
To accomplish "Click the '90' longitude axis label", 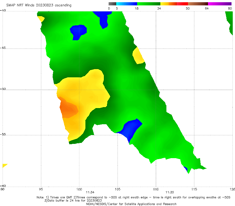I will (x=3, y=189).
